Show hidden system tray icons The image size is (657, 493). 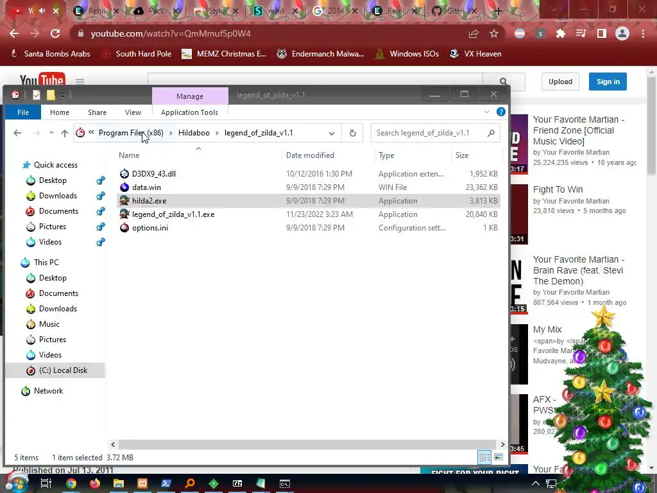coord(536,483)
